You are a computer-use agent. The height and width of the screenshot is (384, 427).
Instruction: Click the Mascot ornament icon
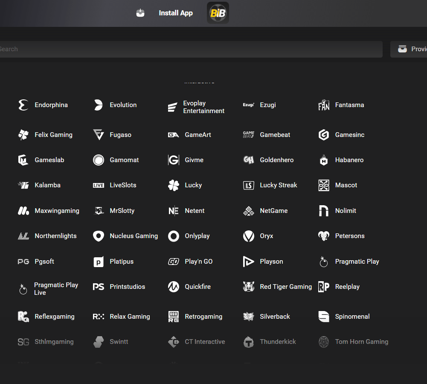click(x=324, y=185)
